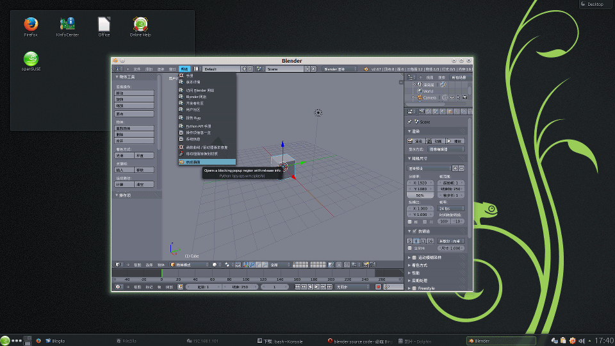This screenshot has height=346, width=615.
Task: Toggle the red auto-keying record button
Action: click(379, 287)
